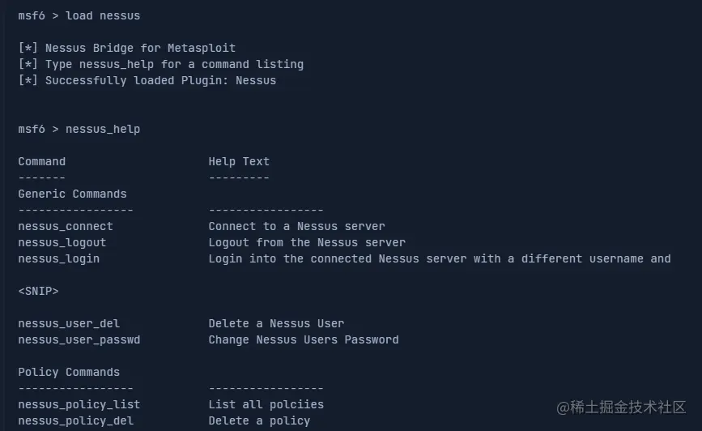Click the 'Policy Commands' section heading
This screenshot has height=431, width=702.
[69, 372]
